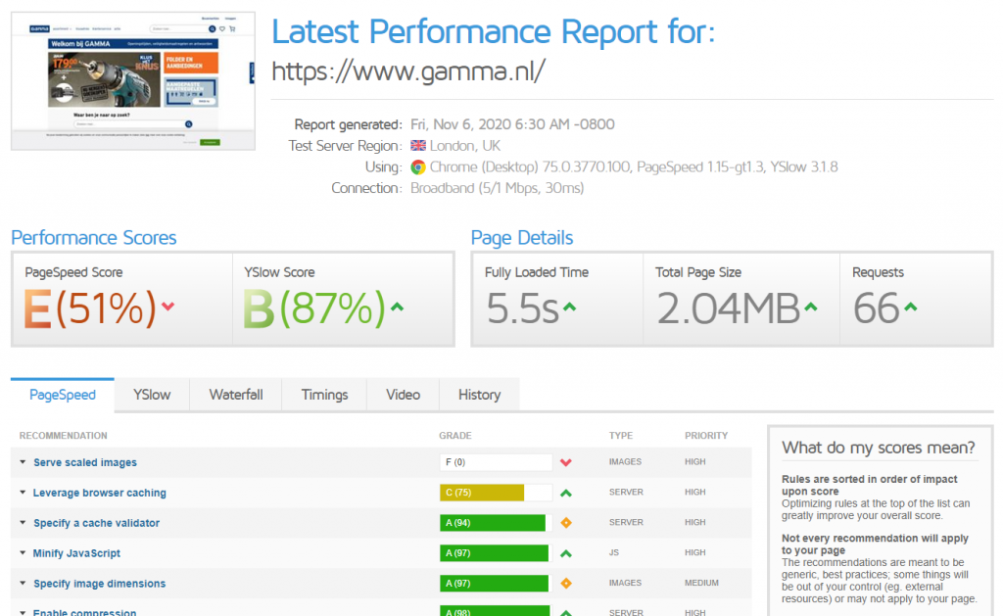Screen dimensions: 1003x616
Task: Open the Serve scaled images recommendation
Action: (85, 462)
